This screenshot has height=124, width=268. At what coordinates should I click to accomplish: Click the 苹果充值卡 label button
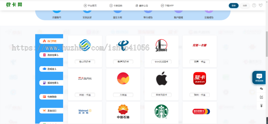point(161,95)
